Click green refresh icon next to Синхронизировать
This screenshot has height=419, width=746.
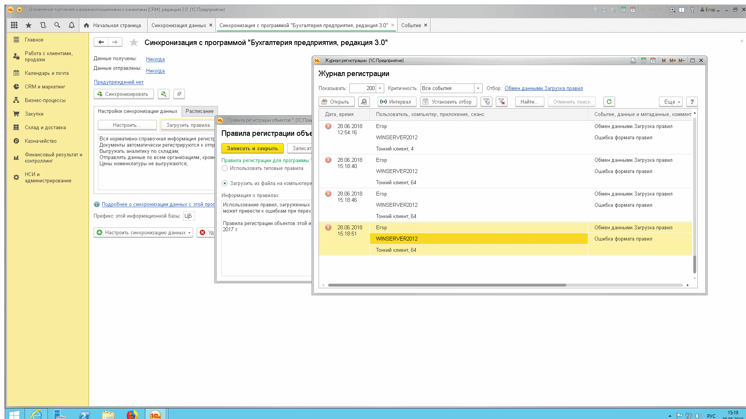[164, 94]
